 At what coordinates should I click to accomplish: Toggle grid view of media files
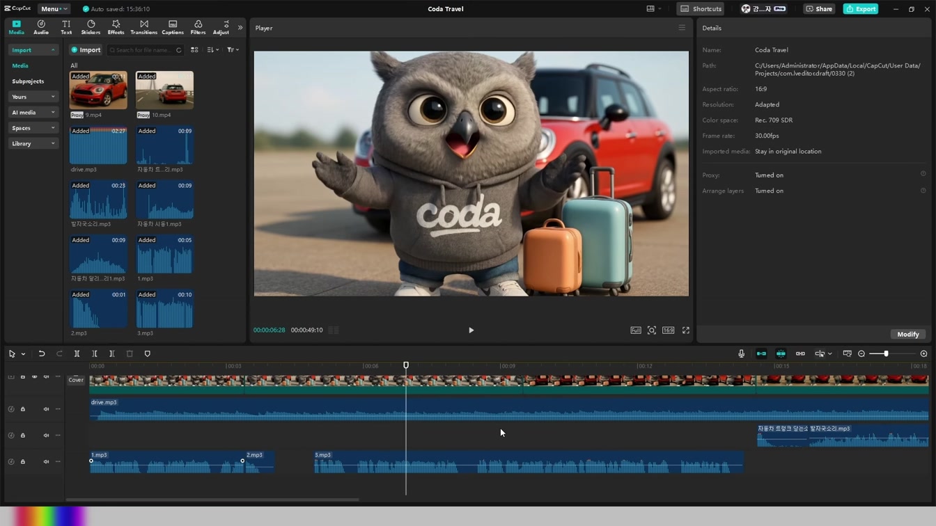coord(194,50)
